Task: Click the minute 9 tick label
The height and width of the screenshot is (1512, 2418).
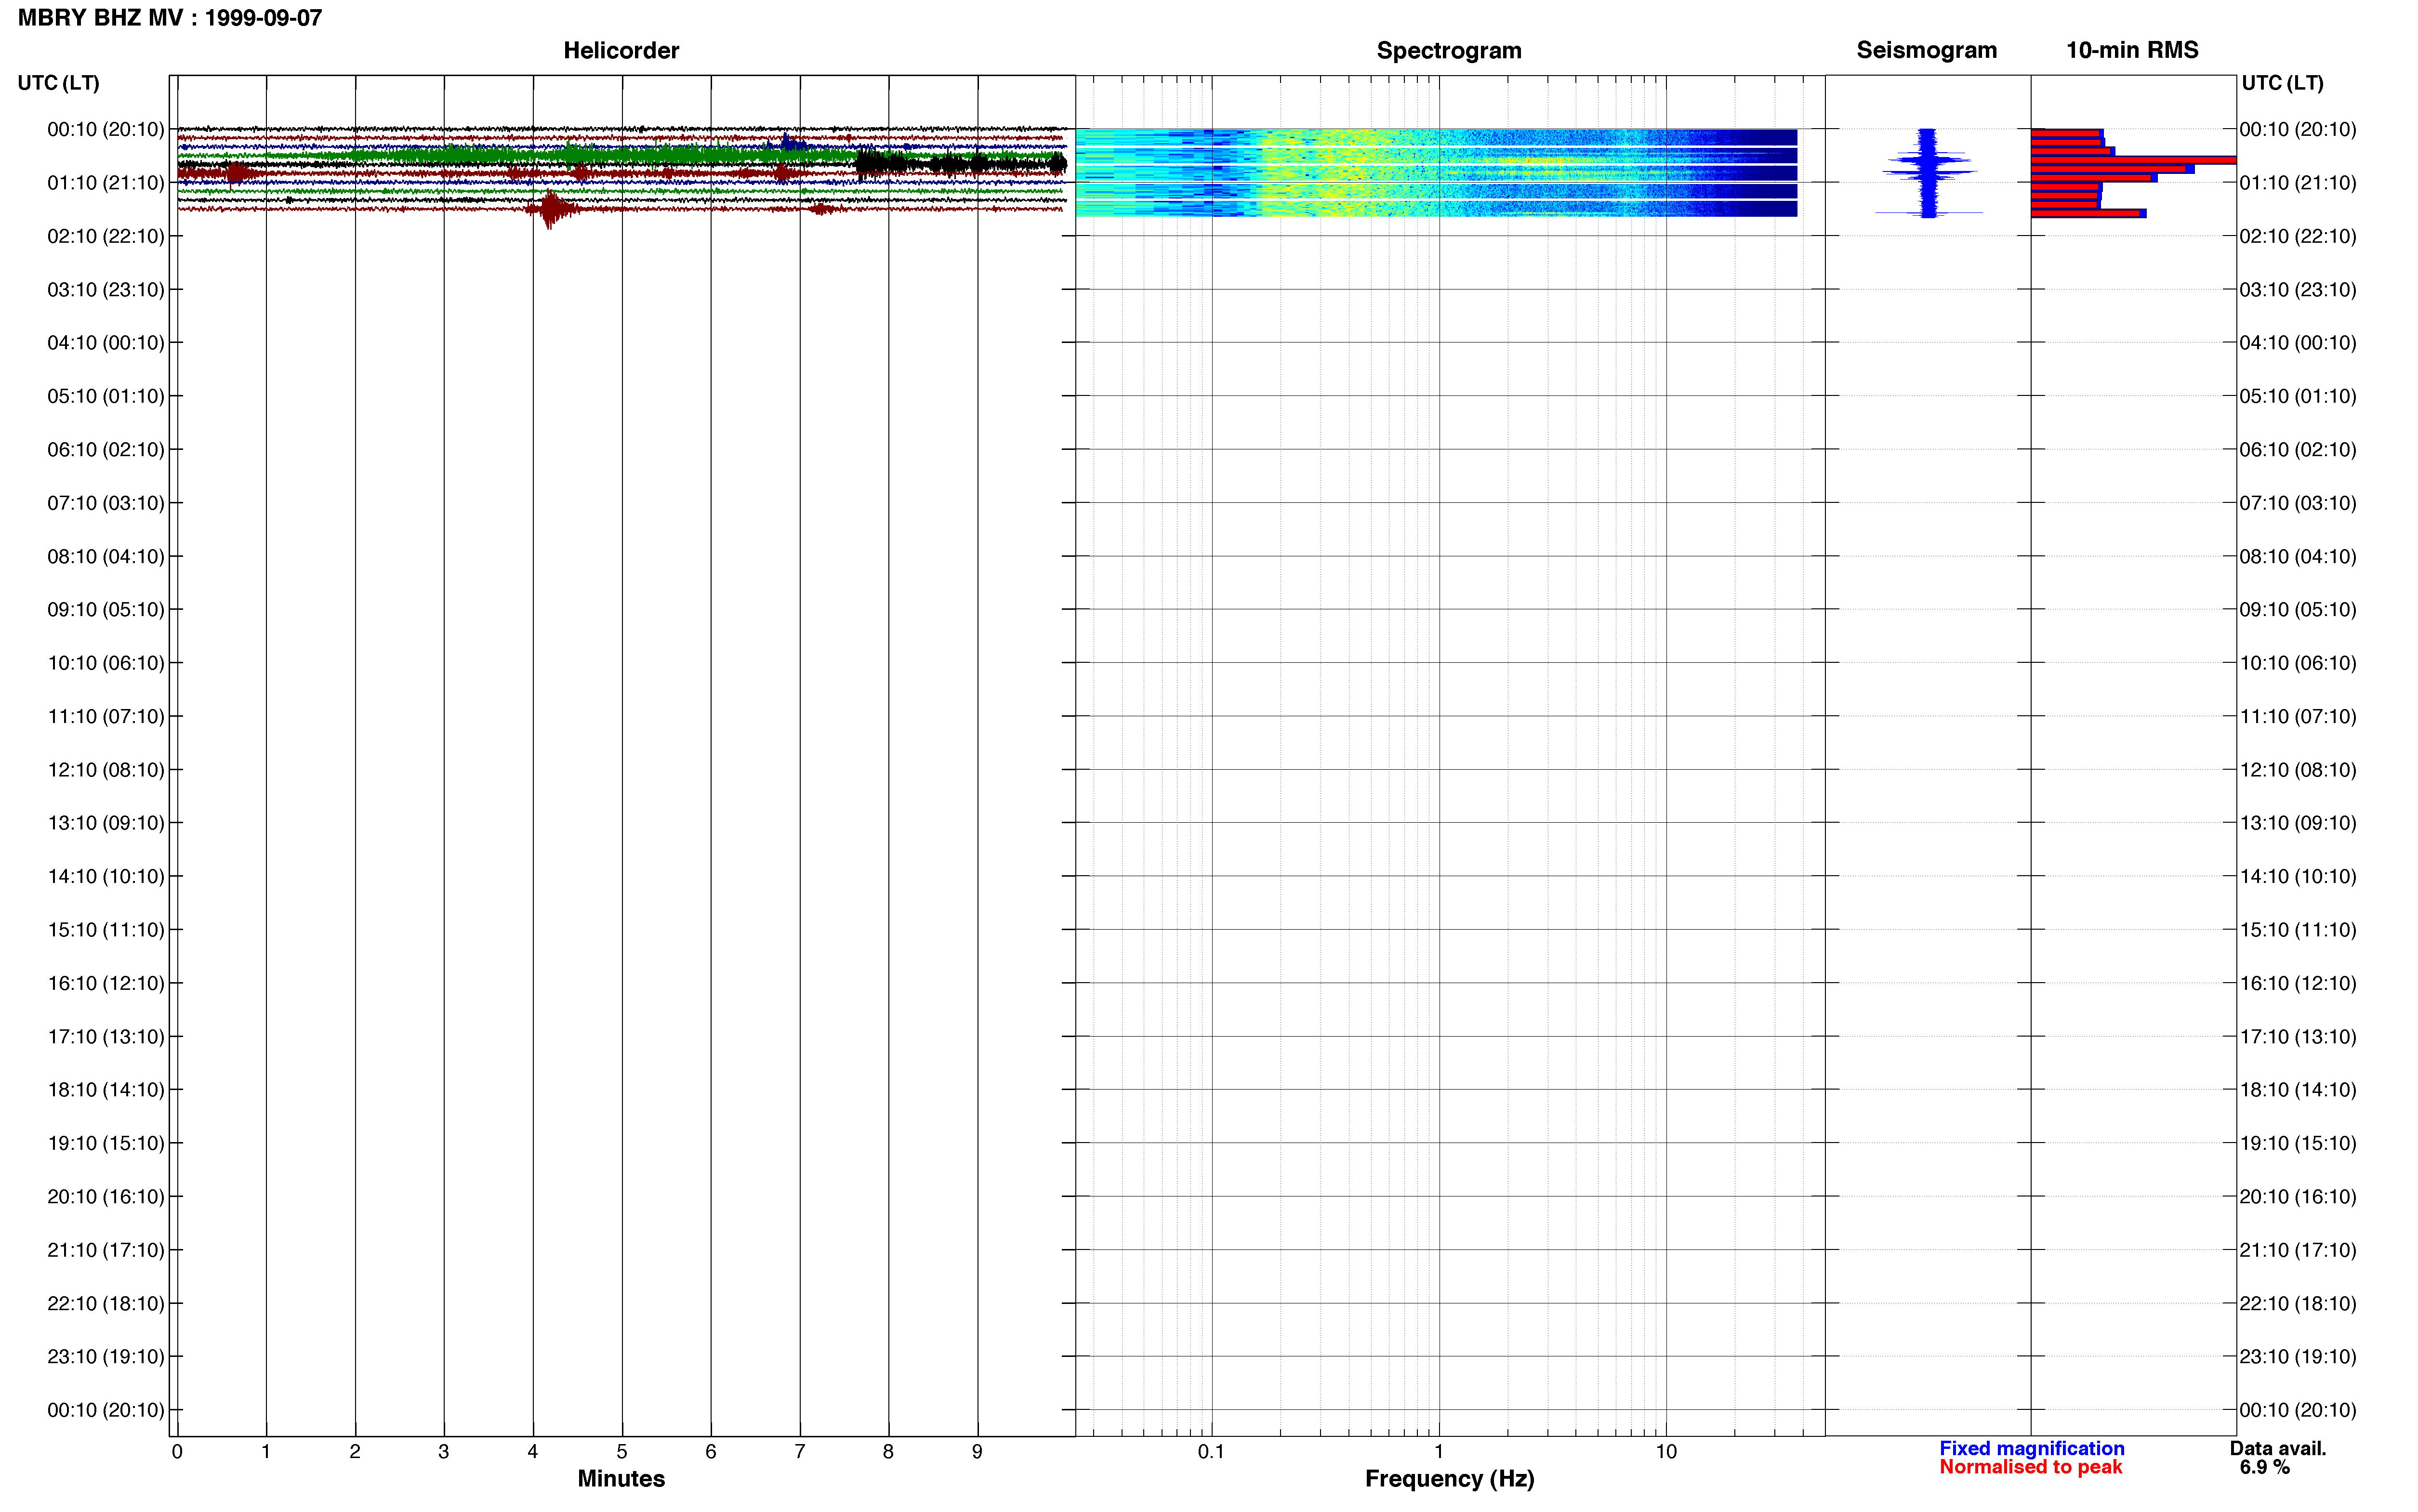Action: coord(977,1451)
